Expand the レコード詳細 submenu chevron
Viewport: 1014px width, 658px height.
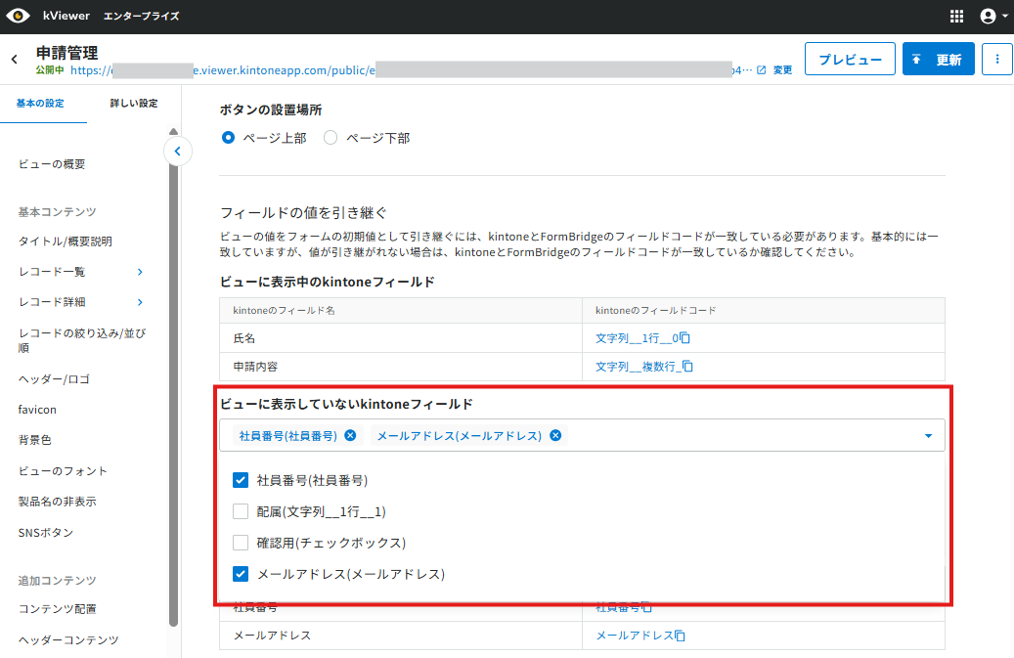click(x=140, y=302)
